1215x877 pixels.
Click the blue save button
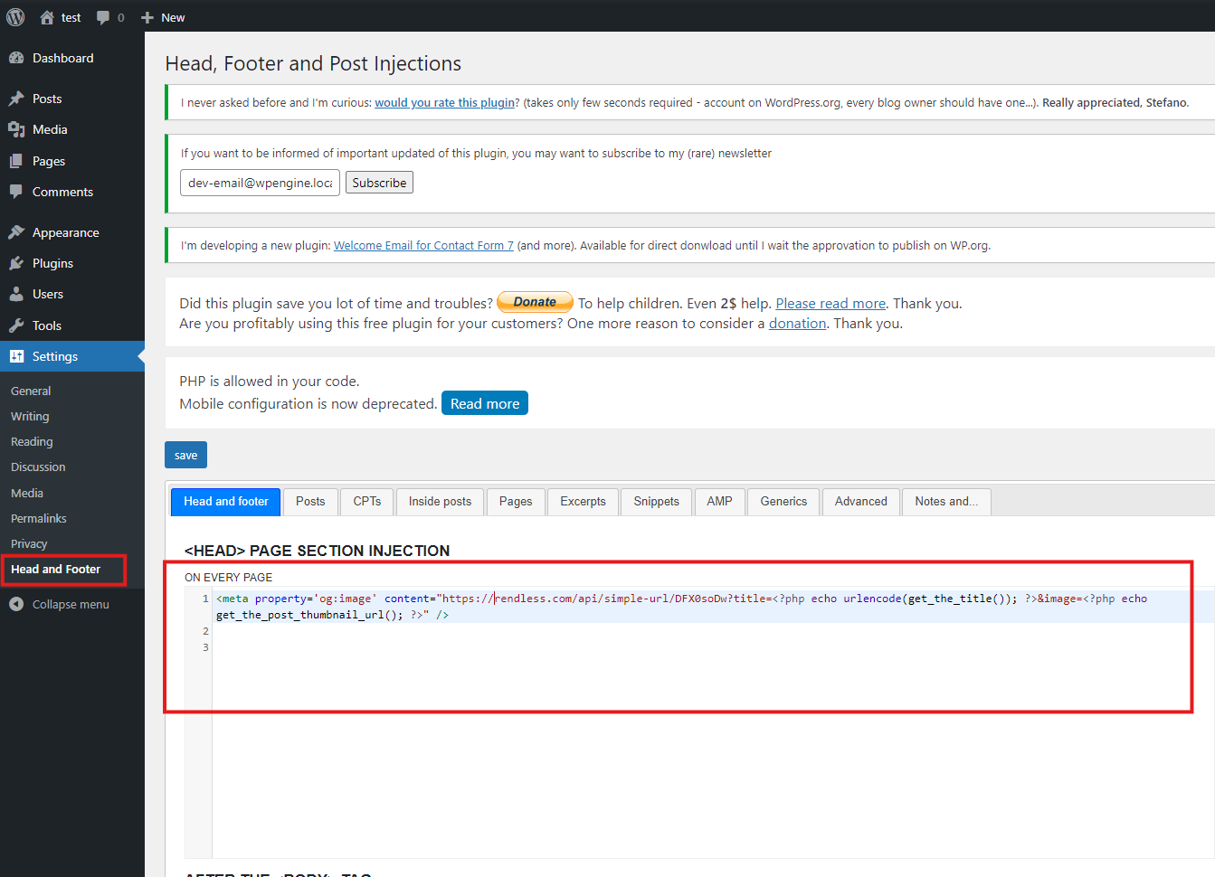pyautogui.click(x=185, y=455)
